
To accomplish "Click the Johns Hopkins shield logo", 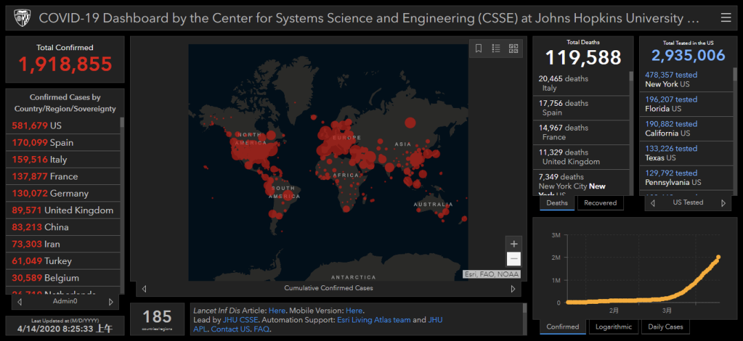I will click(21, 18).
